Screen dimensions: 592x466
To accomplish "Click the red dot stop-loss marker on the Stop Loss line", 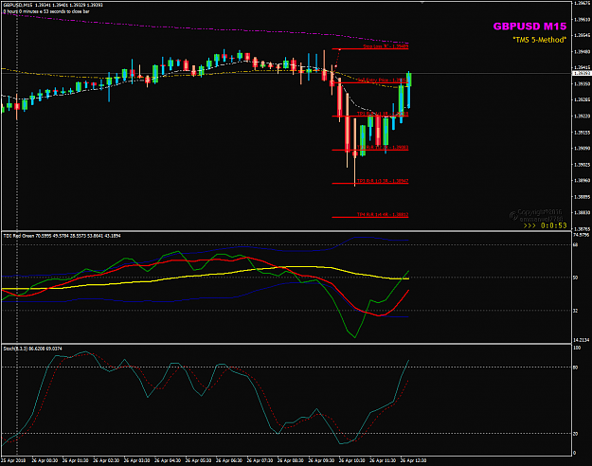I will pyautogui.click(x=340, y=49).
